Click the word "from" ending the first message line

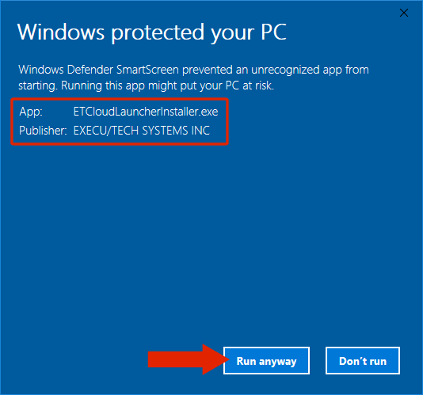point(357,70)
